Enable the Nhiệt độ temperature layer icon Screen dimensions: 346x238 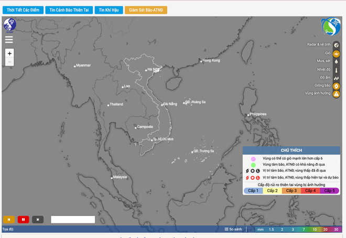coord(337,70)
